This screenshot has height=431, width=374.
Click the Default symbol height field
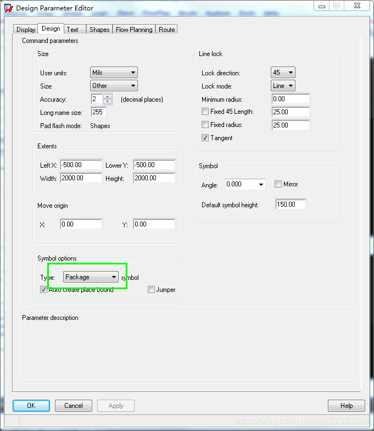pyautogui.click(x=291, y=205)
